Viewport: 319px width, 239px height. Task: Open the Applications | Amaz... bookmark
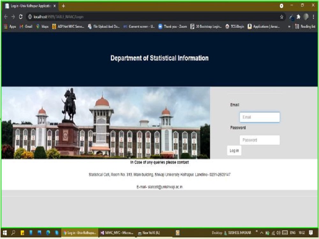[x=264, y=26]
